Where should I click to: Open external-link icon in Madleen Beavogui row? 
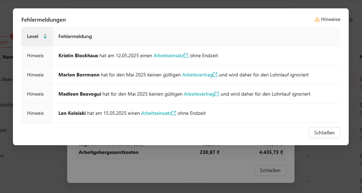click(217, 94)
